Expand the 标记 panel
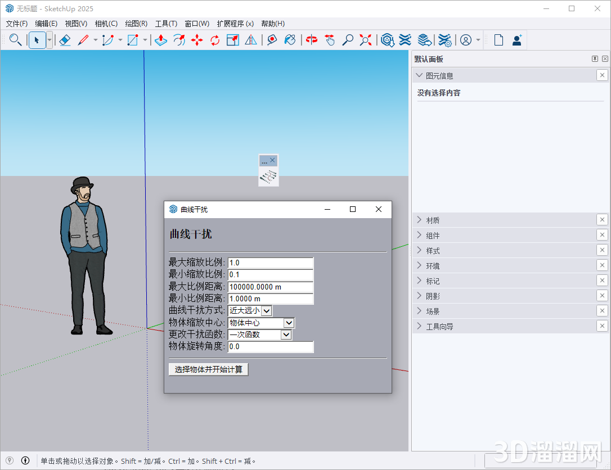 coord(419,281)
